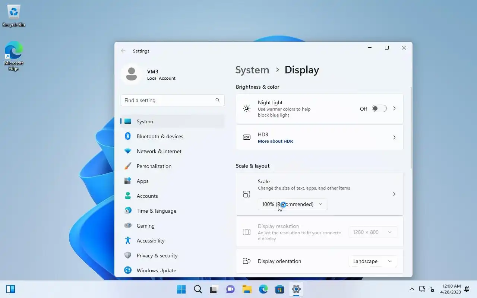Expand Night light settings chevron
477x298 pixels.
(394, 109)
